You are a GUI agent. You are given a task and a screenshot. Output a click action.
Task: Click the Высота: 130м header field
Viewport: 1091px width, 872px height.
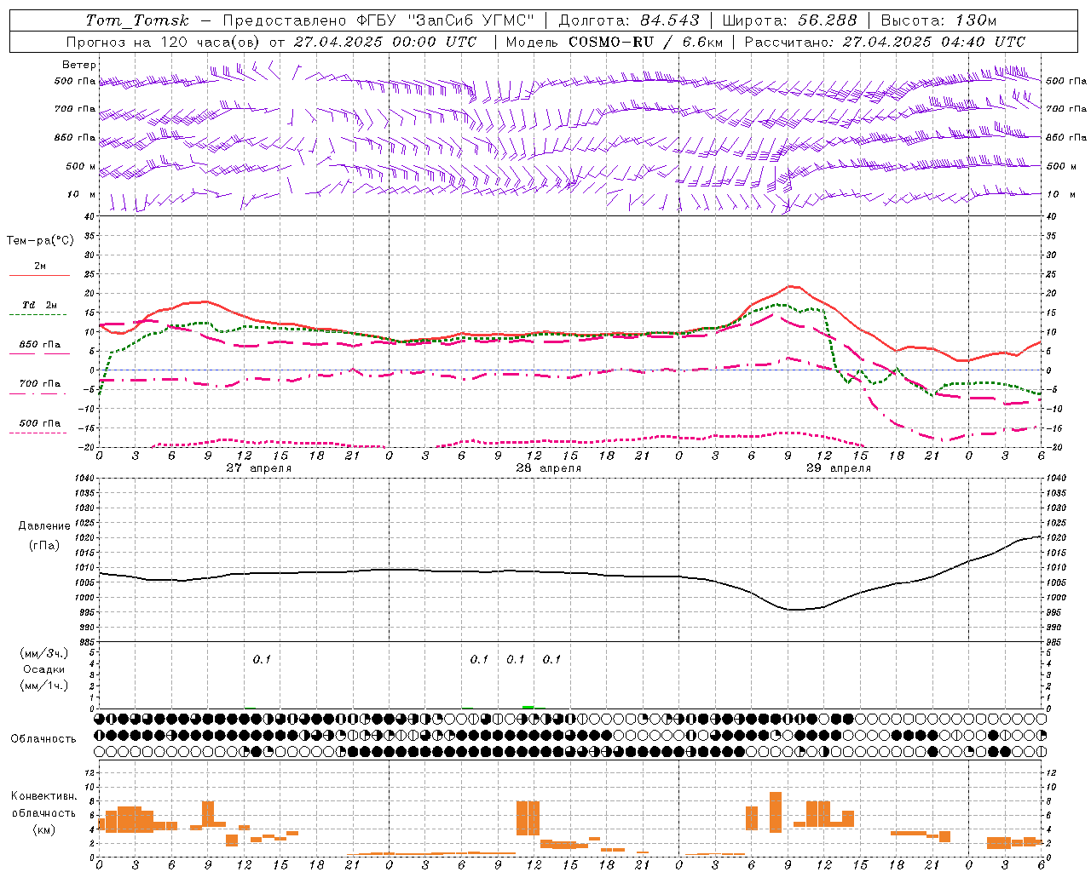938,20
